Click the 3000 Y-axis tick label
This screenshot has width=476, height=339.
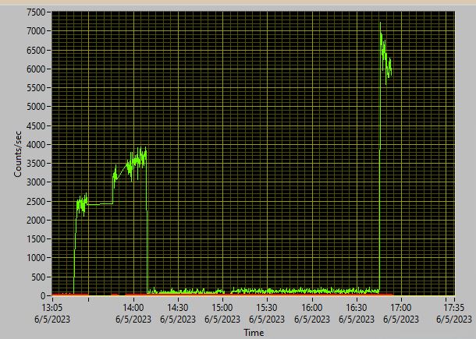pyautogui.click(x=36, y=182)
